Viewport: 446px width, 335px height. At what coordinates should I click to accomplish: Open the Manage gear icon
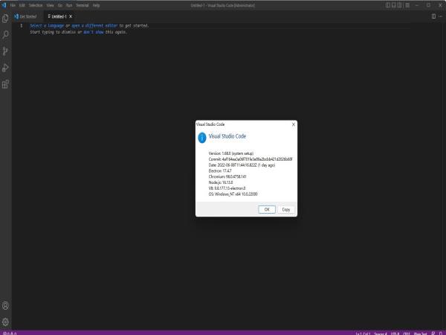pyautogui.click(x=5, y=322)
